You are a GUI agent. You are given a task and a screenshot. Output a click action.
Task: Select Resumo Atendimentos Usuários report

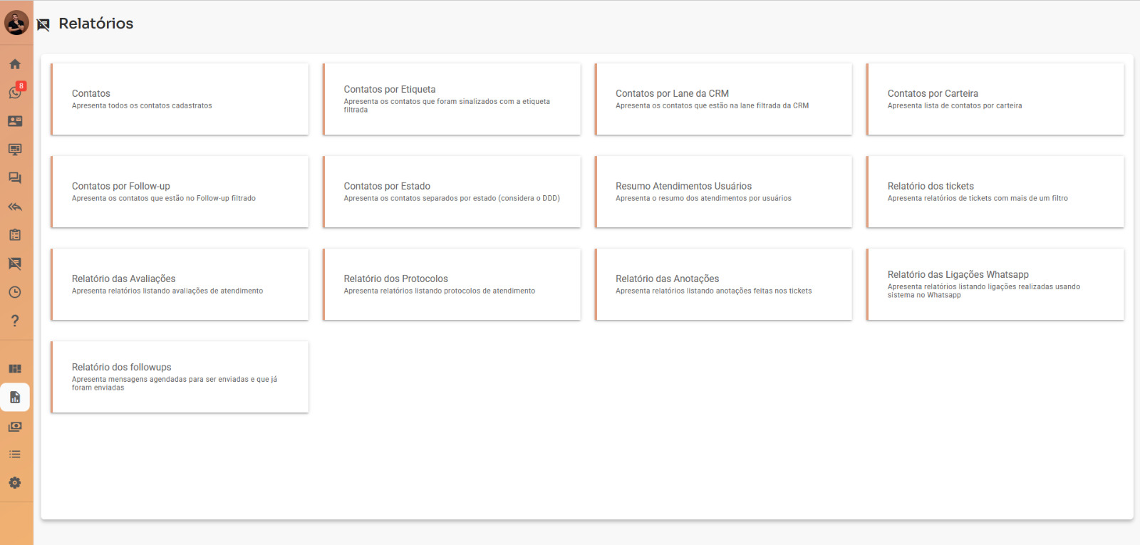[x=723, y=192]
